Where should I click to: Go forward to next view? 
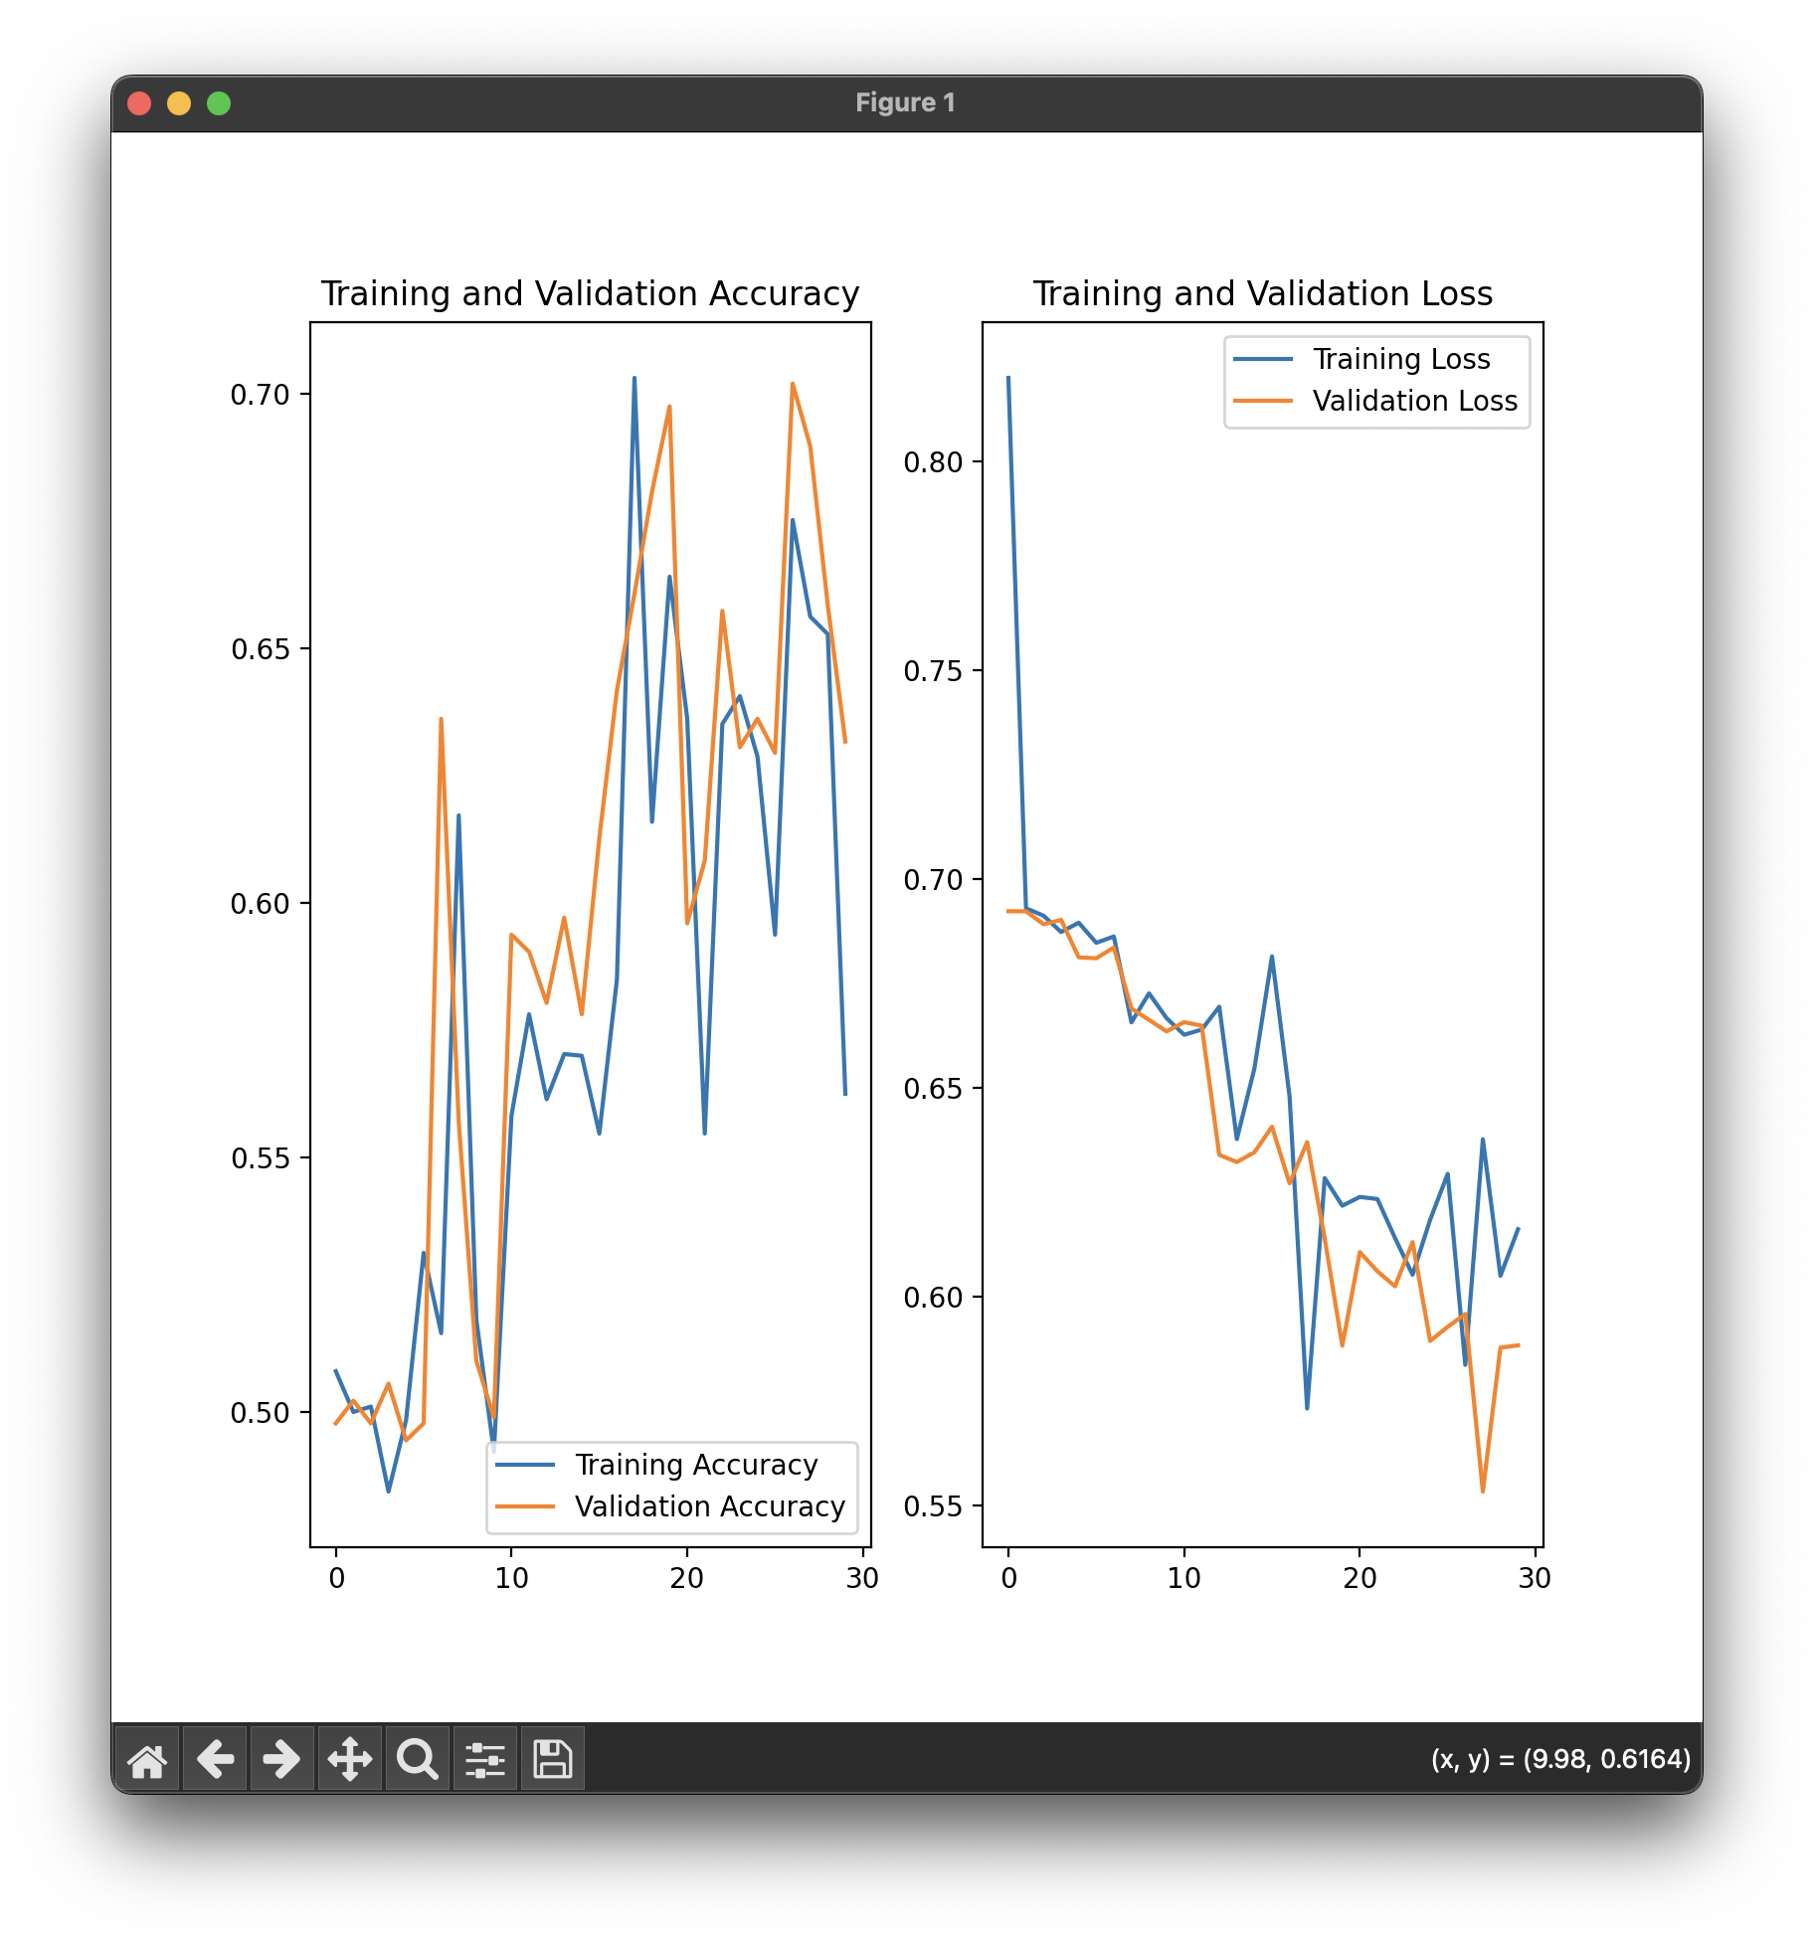click(282, 1759)
